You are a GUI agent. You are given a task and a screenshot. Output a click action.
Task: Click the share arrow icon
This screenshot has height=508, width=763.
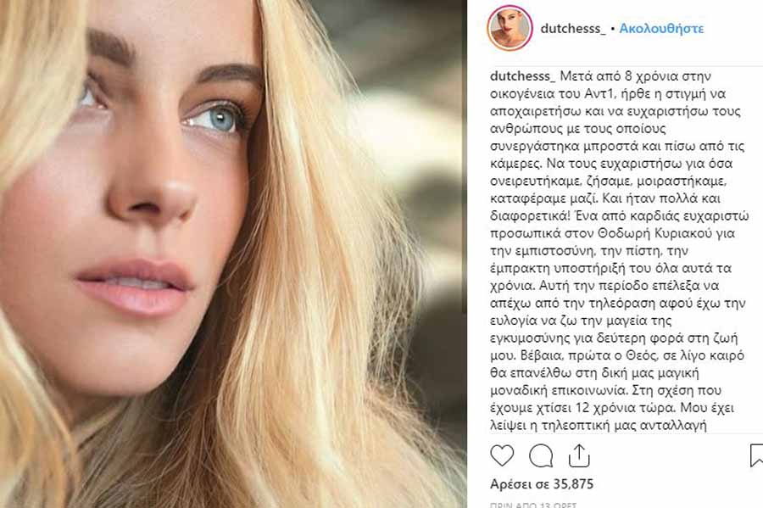click(579, 455)
